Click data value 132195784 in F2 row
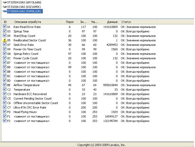Screen dimensions: 195x147 [x=110, y=121]
